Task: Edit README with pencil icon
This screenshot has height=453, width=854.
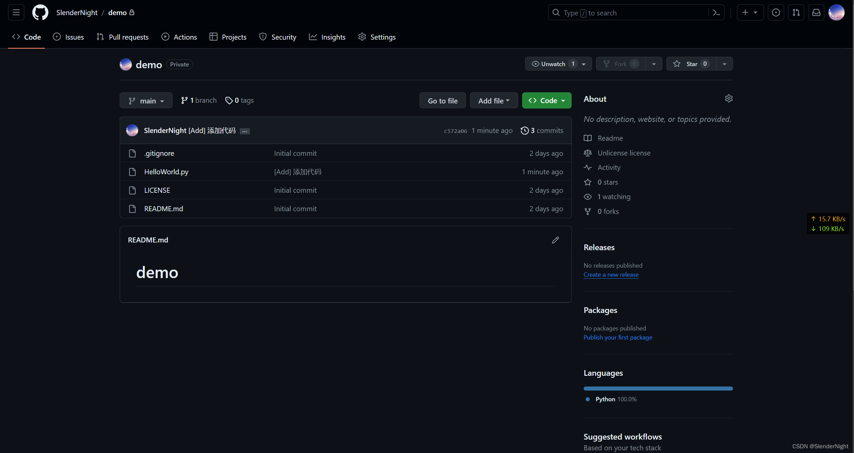Action: pos(555,240)
